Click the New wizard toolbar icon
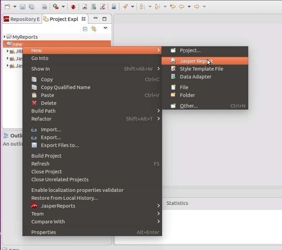This screenshot has width=282, height=250. (8, 7)
